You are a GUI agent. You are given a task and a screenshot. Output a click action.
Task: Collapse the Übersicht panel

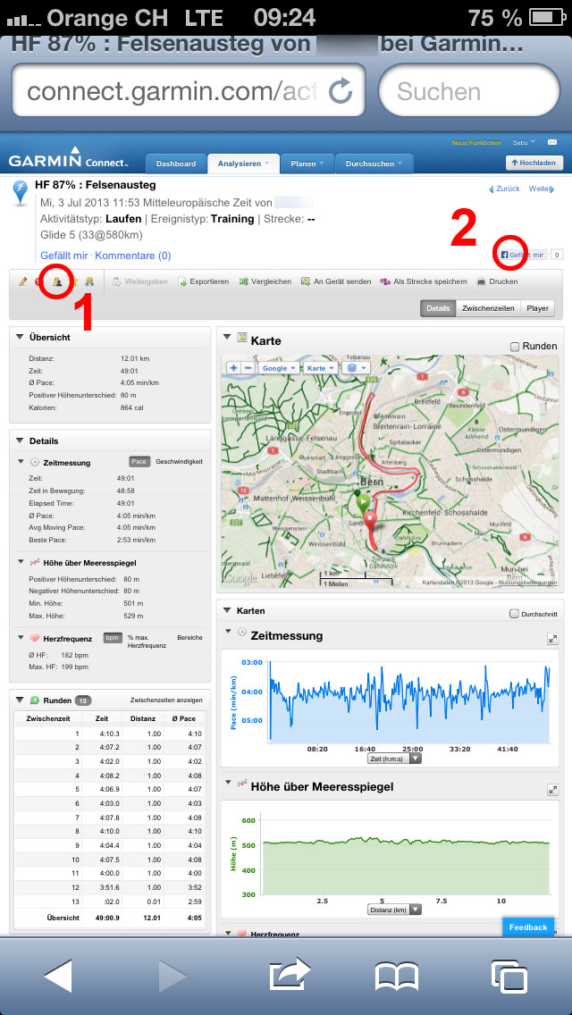[x=19, y=337]
